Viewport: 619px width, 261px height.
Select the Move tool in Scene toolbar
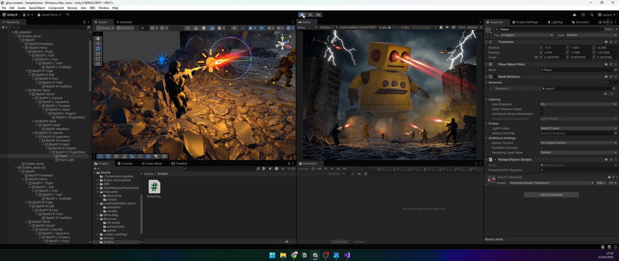[98, 43]
